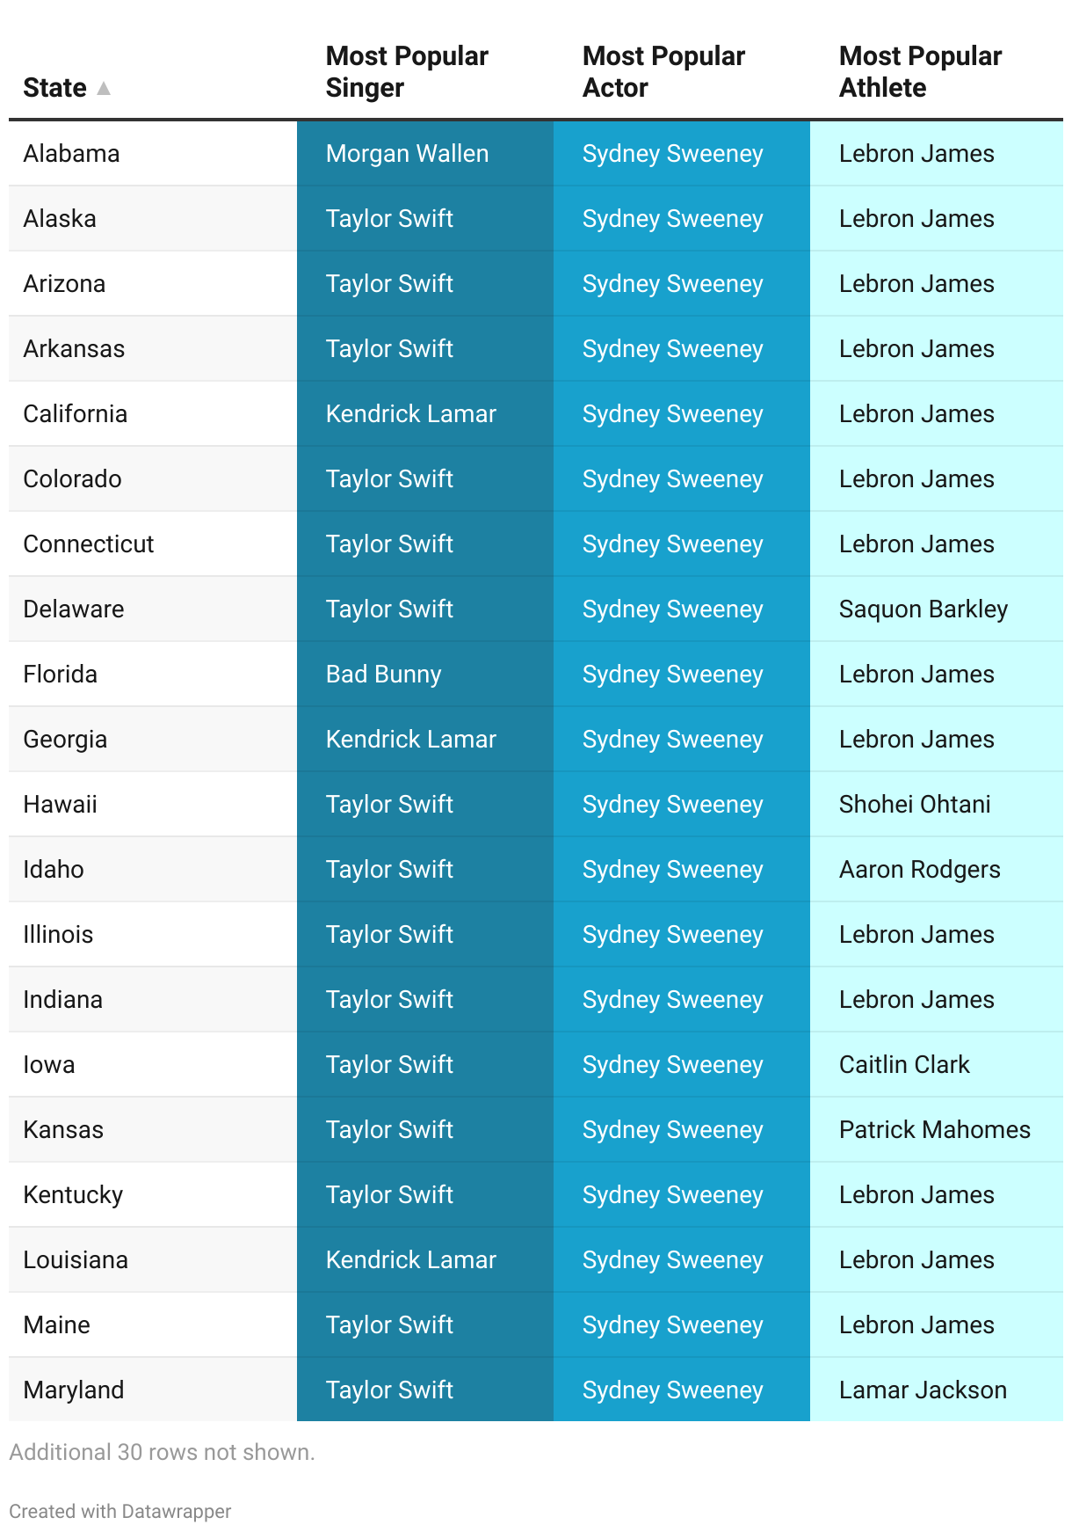Click Sydney Sweeney in the Alabama row
This screenshot has height=1532, width=1072.
coord(682,153)
